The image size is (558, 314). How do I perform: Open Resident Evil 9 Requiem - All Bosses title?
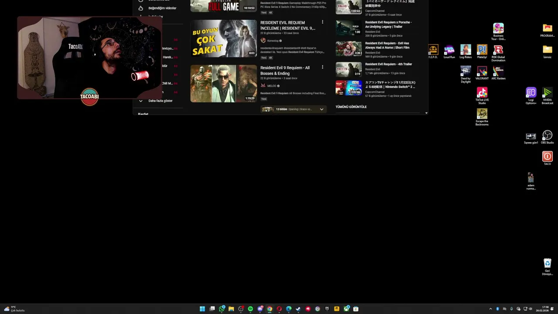coord(285,71)
